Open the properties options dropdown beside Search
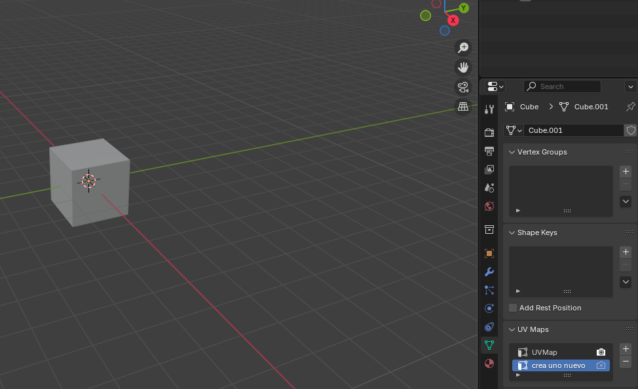Image resolution: width=638 pixels, height=389 pixels. click(x=630, y=86)
